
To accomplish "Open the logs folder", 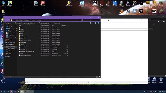I will (x=22, y=33).
